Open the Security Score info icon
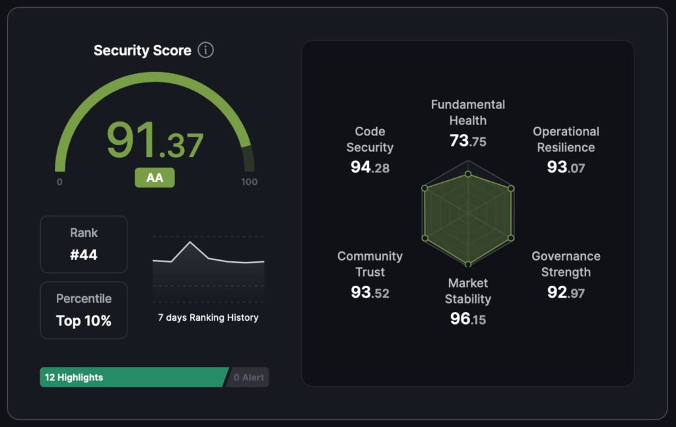This screenshot has height=427, width=676. coord(206,50)
